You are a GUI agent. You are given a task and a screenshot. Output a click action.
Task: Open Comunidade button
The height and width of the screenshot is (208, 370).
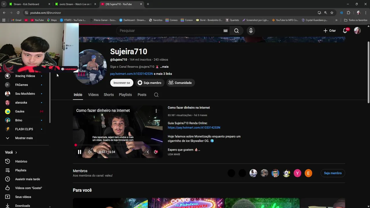point(180,83)
